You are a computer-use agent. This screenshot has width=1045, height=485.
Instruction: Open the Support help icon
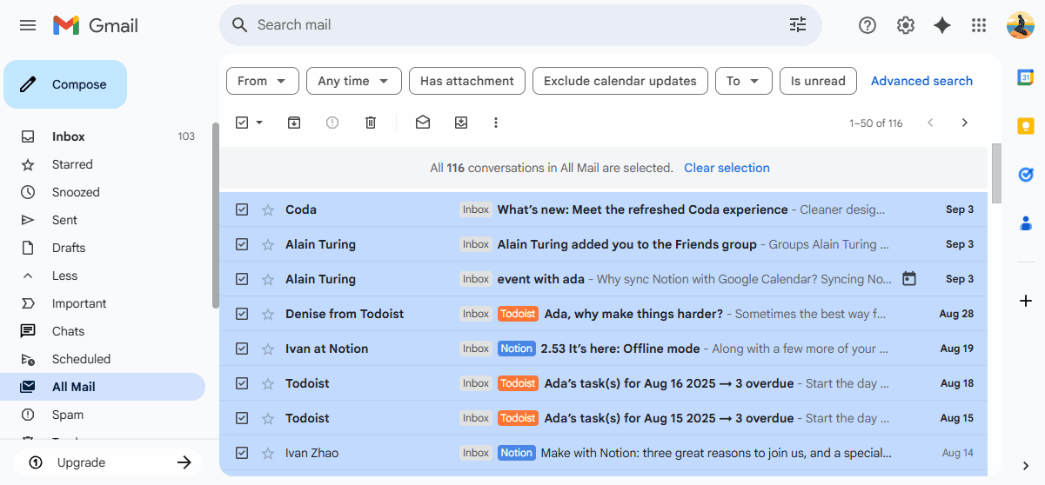click(867, 25)
